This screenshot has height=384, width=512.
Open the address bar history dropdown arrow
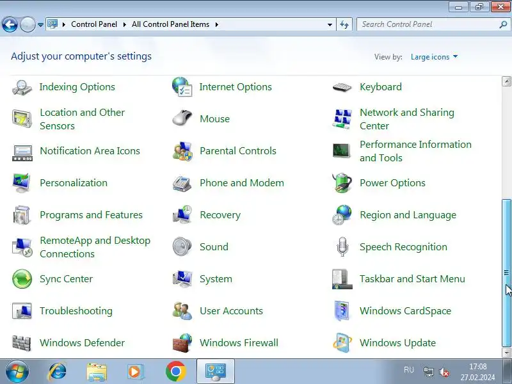click(330, 24)
